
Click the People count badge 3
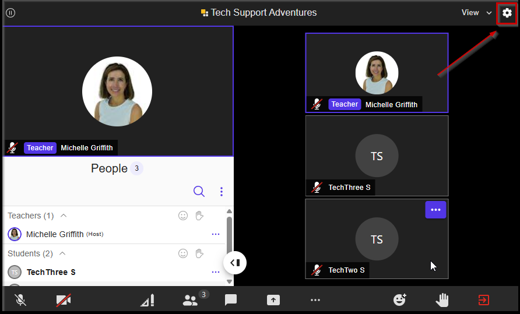(136, 168)
